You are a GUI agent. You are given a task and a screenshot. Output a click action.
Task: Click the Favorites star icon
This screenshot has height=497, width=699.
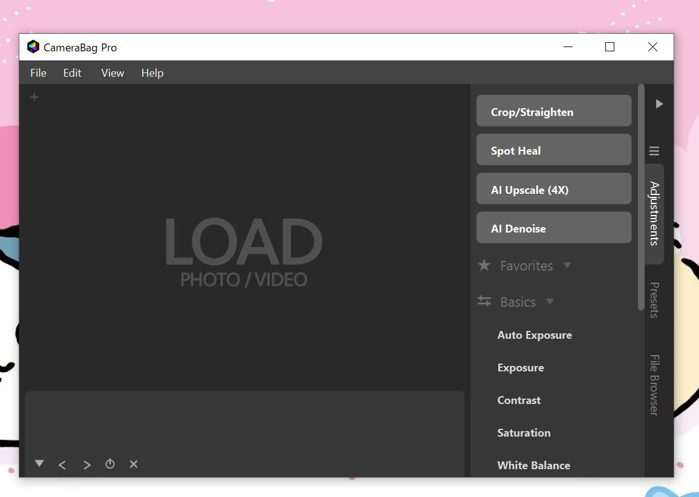coord(484,265)
